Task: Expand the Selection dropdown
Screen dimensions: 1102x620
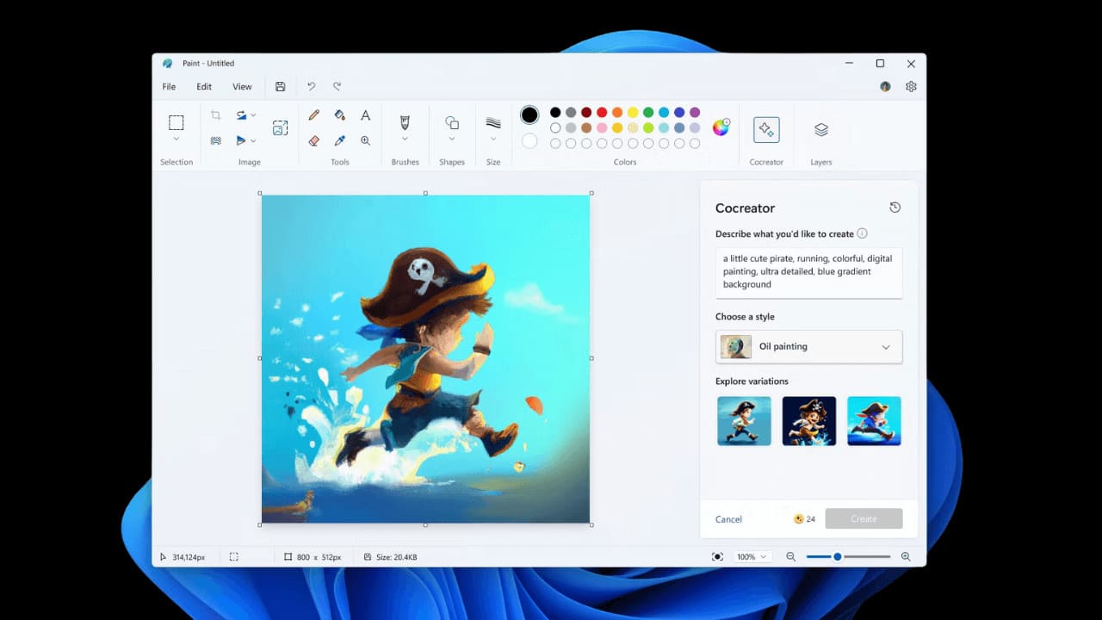Action: 176,139
